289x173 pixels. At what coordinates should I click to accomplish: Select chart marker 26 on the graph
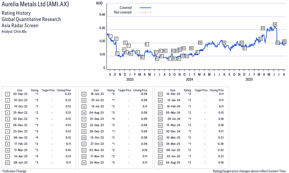pos(191,48)
